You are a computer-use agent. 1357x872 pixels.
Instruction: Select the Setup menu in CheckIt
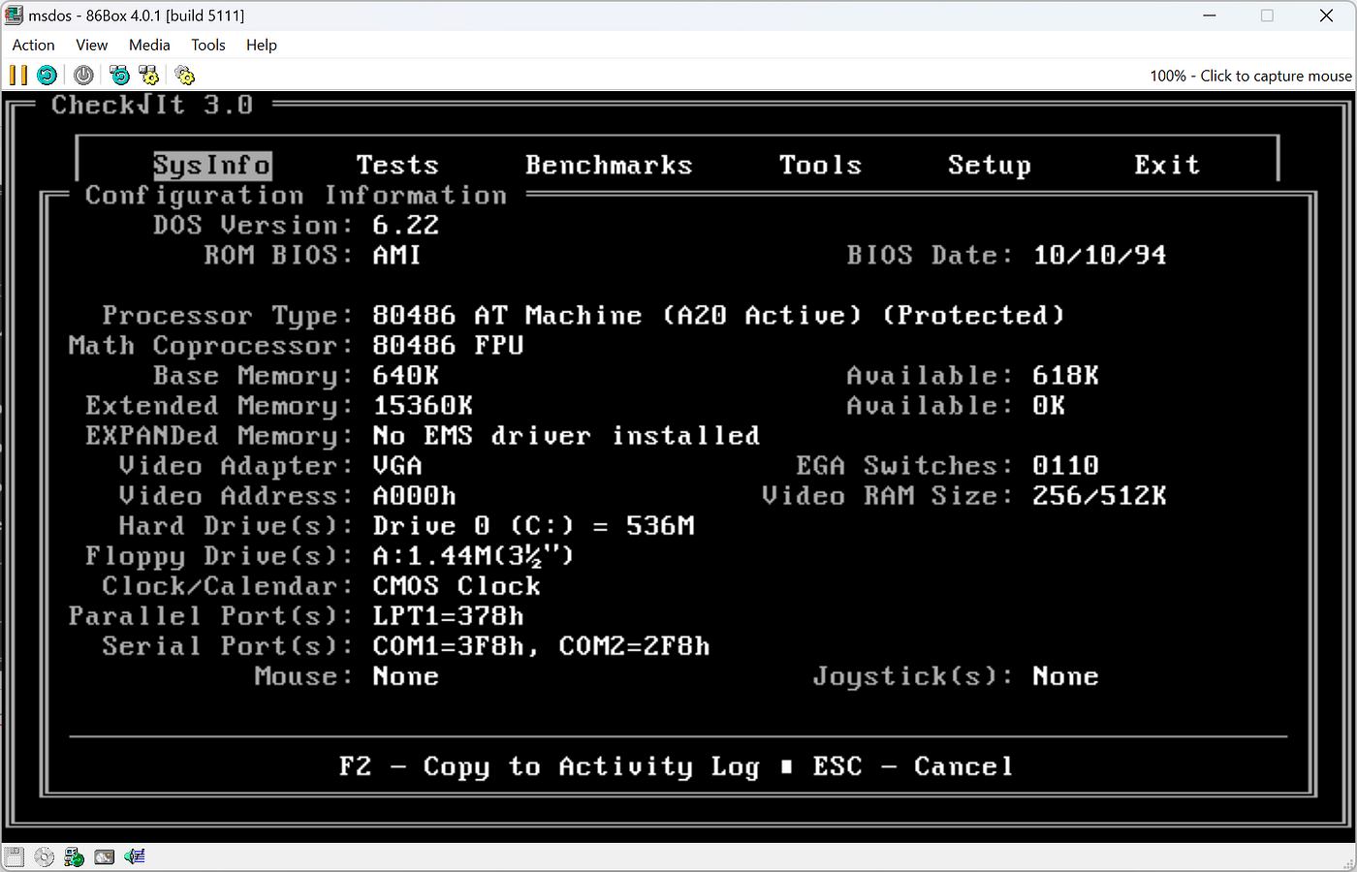pyautogui.click(x=989, y=166)
